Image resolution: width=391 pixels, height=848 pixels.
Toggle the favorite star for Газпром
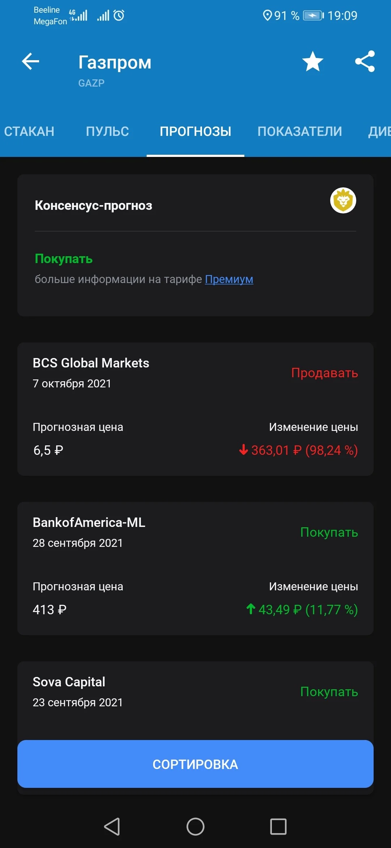(x=312, y=61)
